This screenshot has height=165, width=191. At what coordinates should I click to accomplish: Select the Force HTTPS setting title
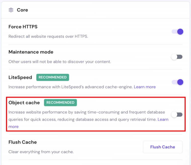pyautogui.click(x=23, y=27)
